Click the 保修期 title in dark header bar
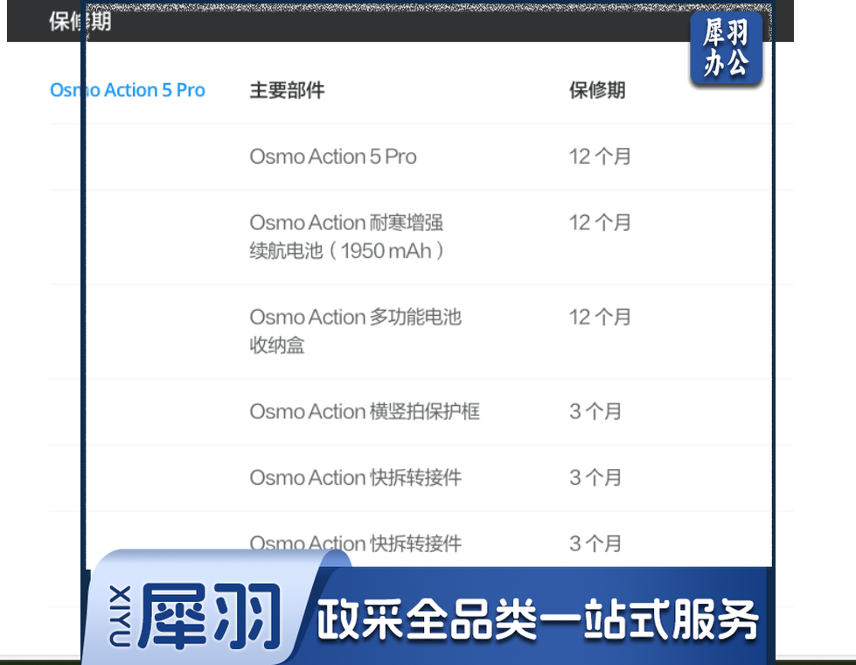This screenshot has width=856, height=665. (x=80, y=21)
